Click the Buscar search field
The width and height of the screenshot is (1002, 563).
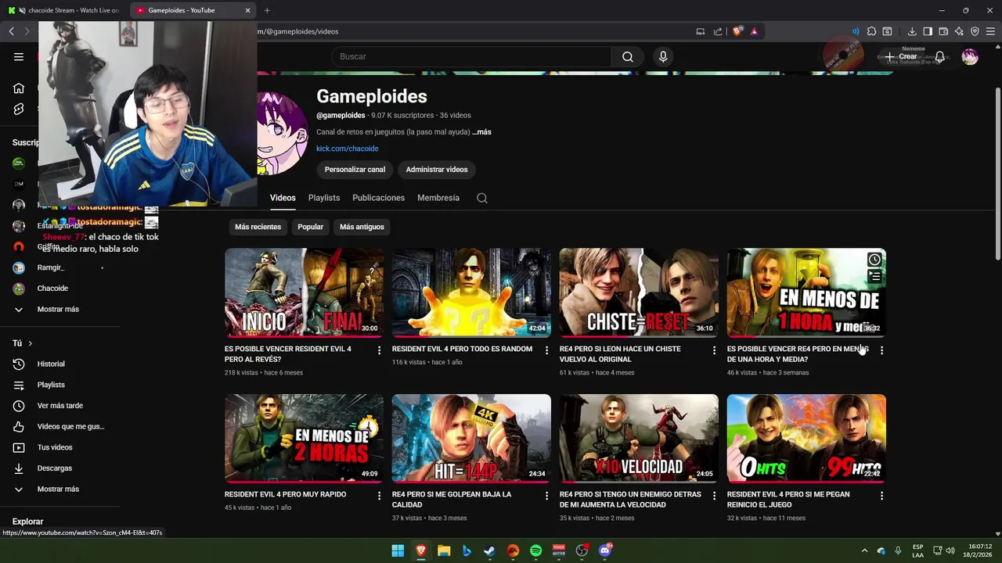[x=471, y=56]
